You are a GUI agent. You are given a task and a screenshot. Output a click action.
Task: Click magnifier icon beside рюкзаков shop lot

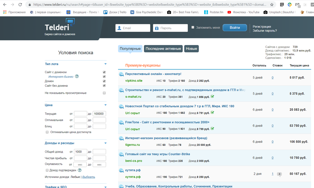tap(121, 139)
